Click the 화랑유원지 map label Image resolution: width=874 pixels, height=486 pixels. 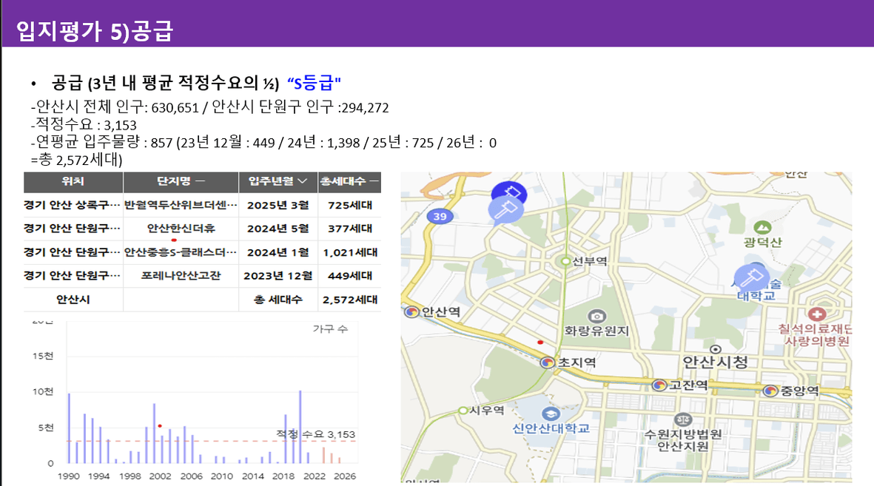pyautogui.click(x=596, y=331)
